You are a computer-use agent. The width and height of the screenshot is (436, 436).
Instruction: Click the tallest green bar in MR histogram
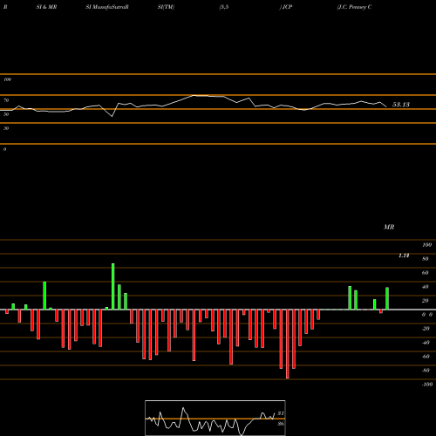[x=113, y=286]
